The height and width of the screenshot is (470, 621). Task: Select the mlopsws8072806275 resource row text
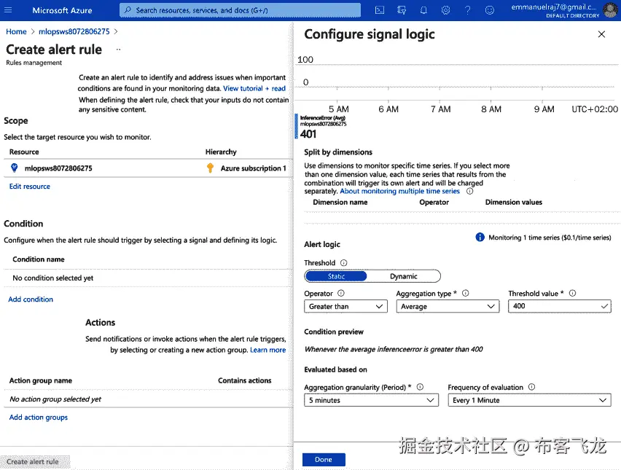click(x=58, y=168)
